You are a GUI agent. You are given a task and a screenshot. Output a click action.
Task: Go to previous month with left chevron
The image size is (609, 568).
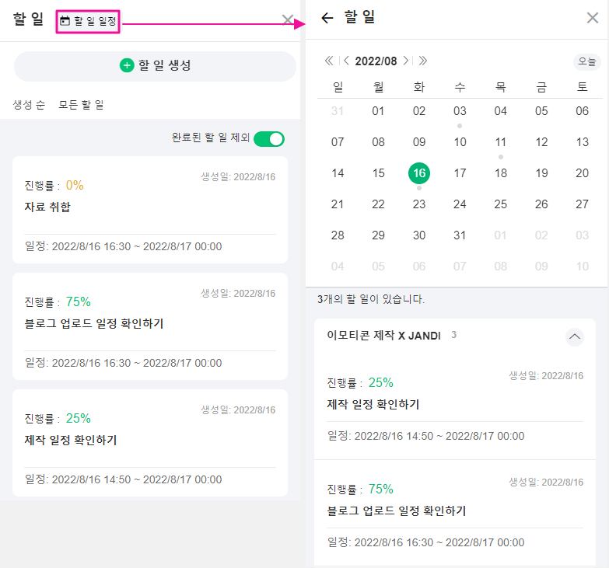point(346,61)
